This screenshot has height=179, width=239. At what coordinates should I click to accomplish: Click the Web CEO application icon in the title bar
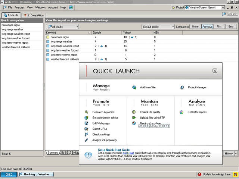[x=2, y=2]
